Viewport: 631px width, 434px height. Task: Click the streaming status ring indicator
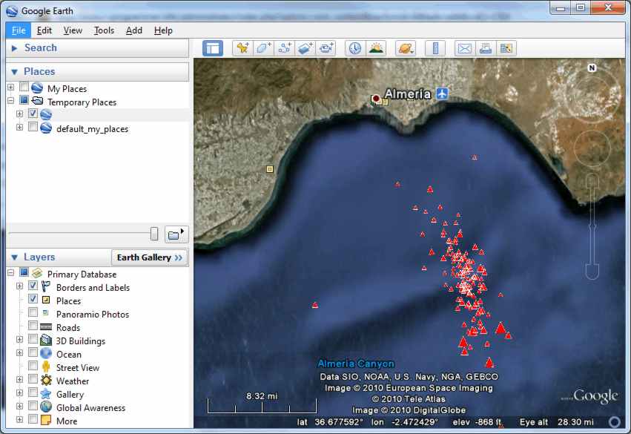point(614,422)
